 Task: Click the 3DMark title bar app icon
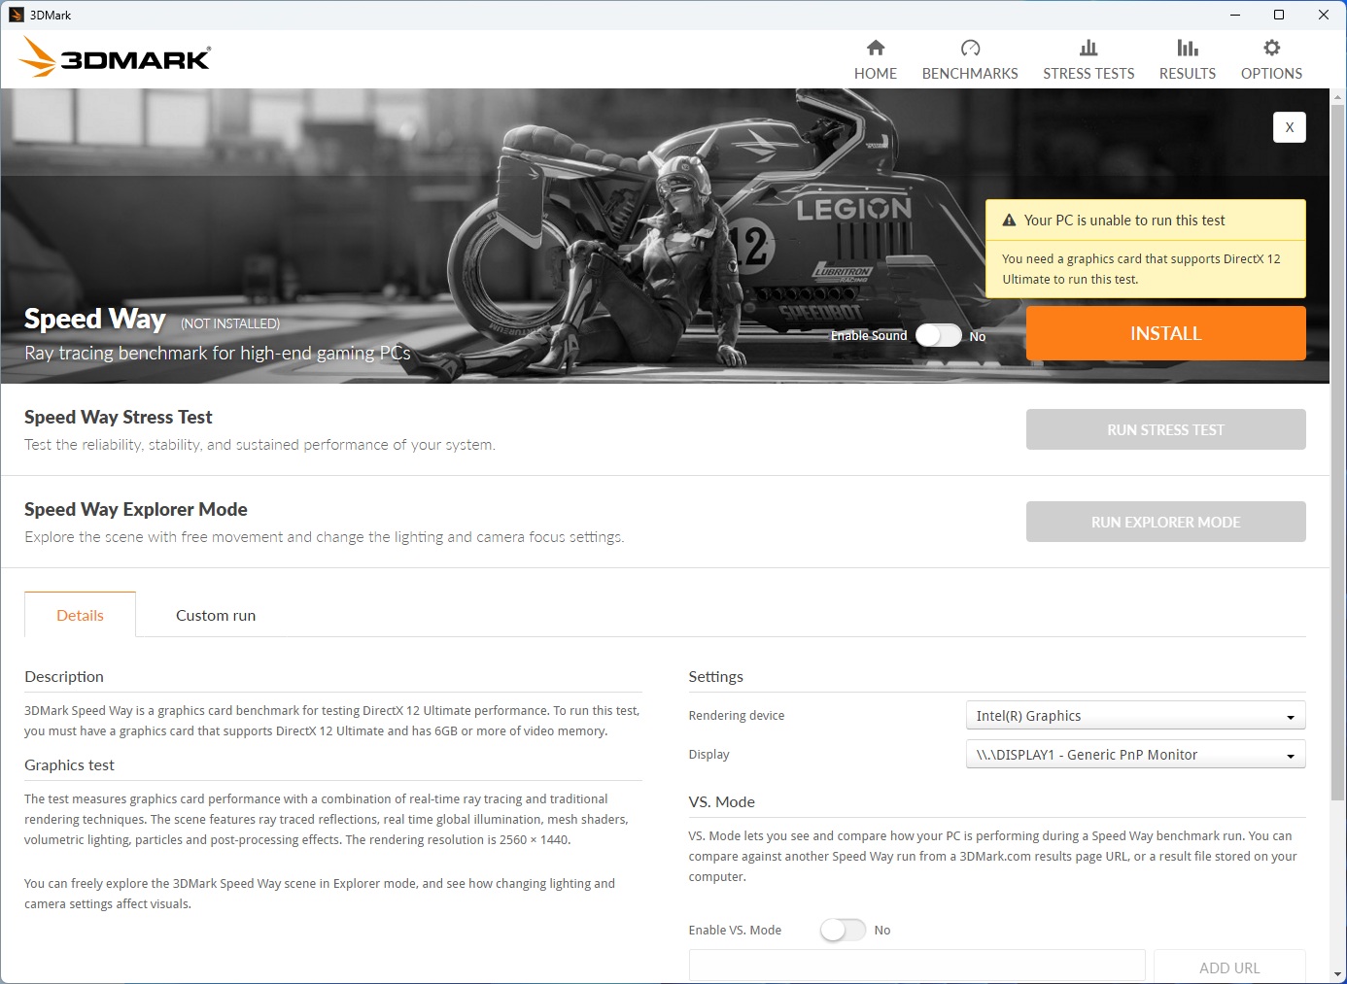pyautogui.click(x=16, y=15)
